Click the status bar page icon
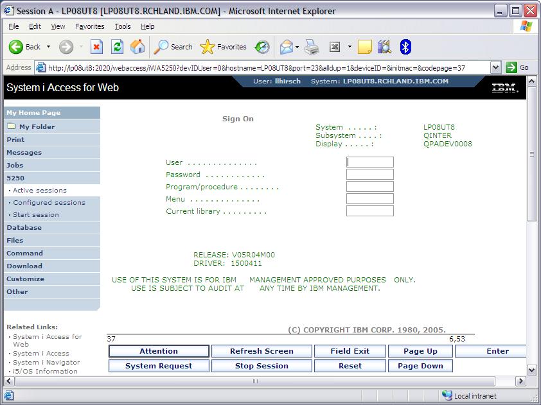The image size is (541, 405). coord(9,396)
